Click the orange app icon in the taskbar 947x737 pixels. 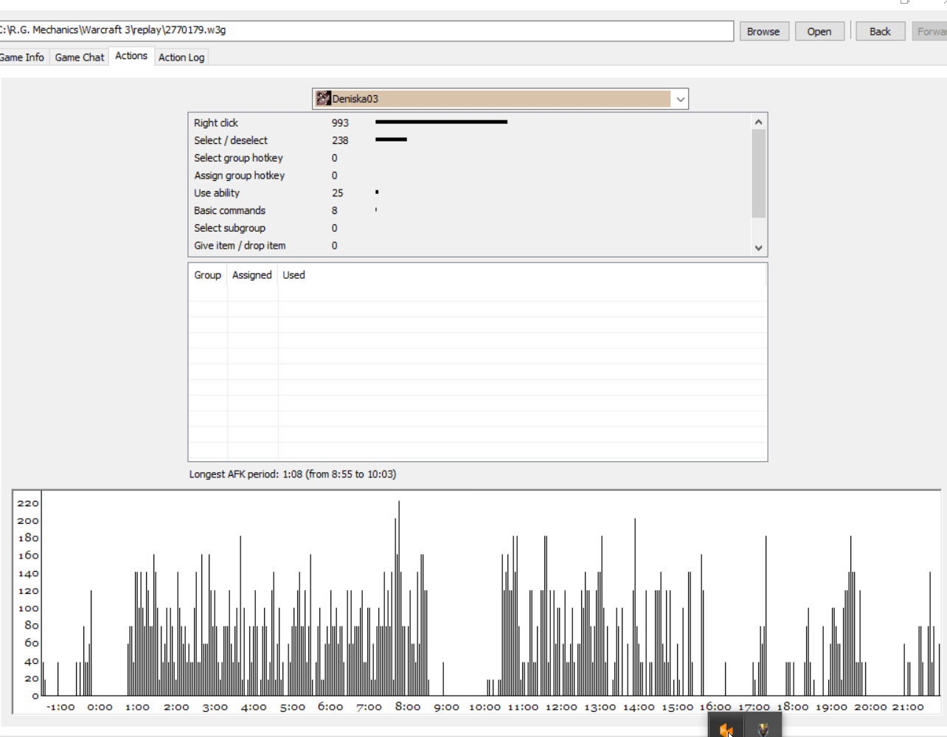pyautogui.click(x=726, y=729)
